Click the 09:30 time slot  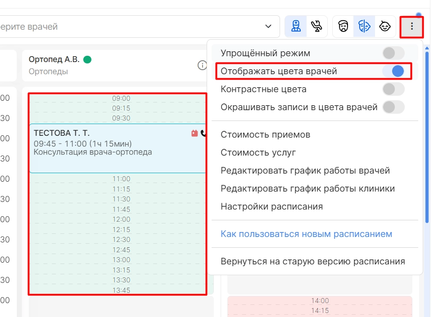tap(121, 118)
